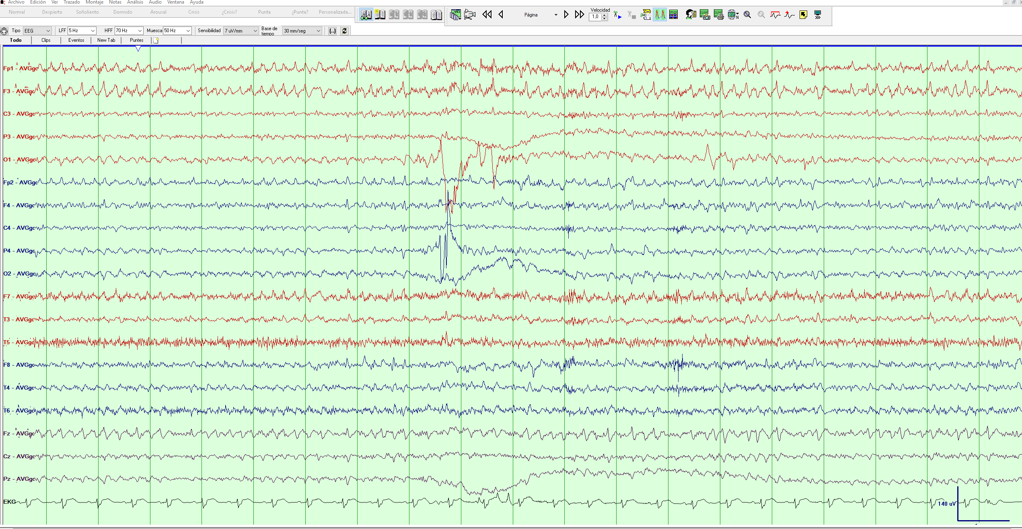Click the open book icon beside the grayed books

(436, 15)
